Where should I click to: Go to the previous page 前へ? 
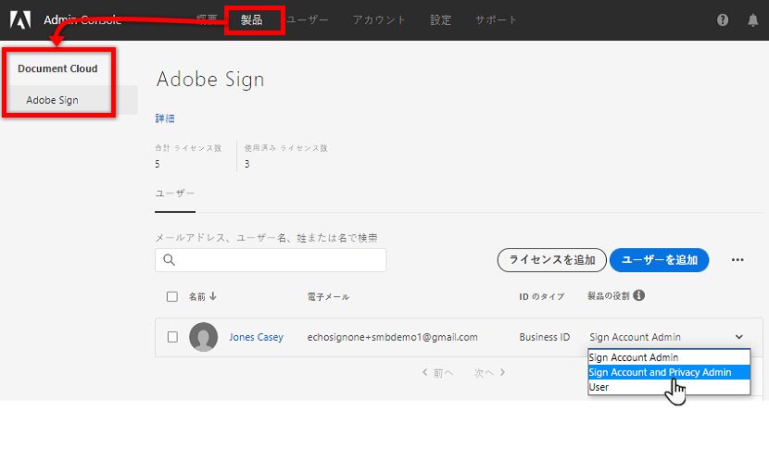(438, 373)
